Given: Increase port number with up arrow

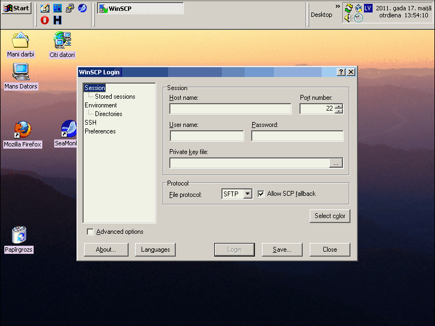Looking at the screenshot, I should click(339, 106).
